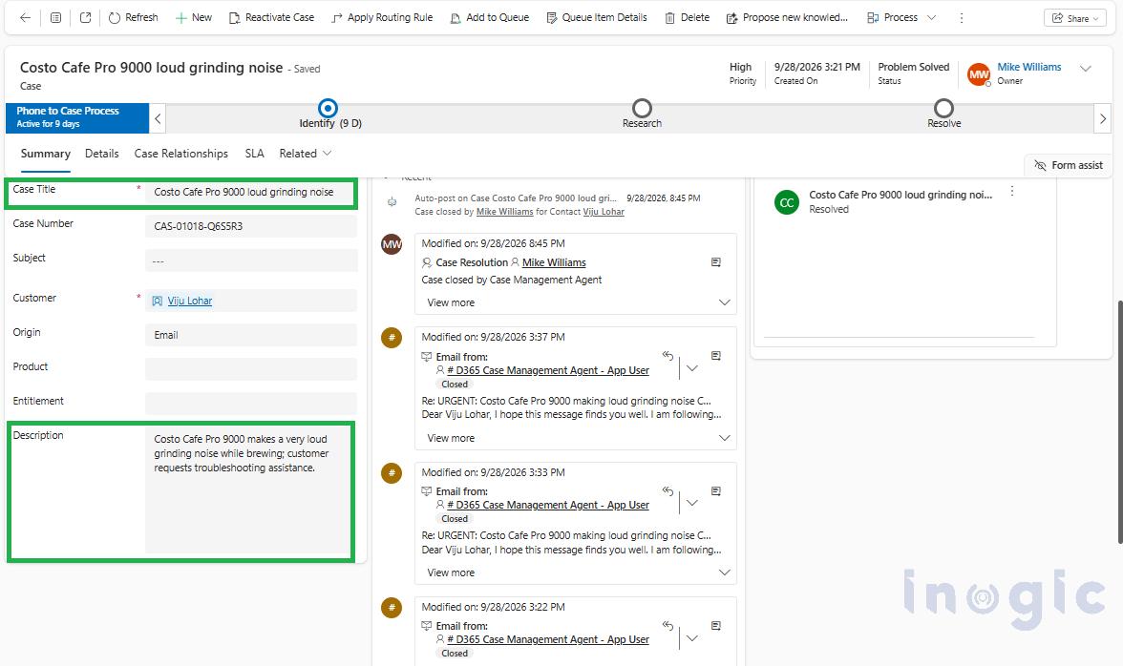Screen dimensions: 1123x666
Task: Create a New case
Action: coord(193,18)
